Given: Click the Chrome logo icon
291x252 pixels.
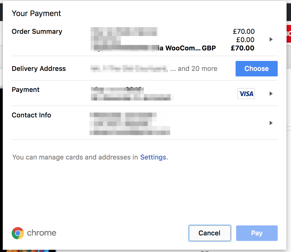Looking at the screenshot, I should click(17, 233).
